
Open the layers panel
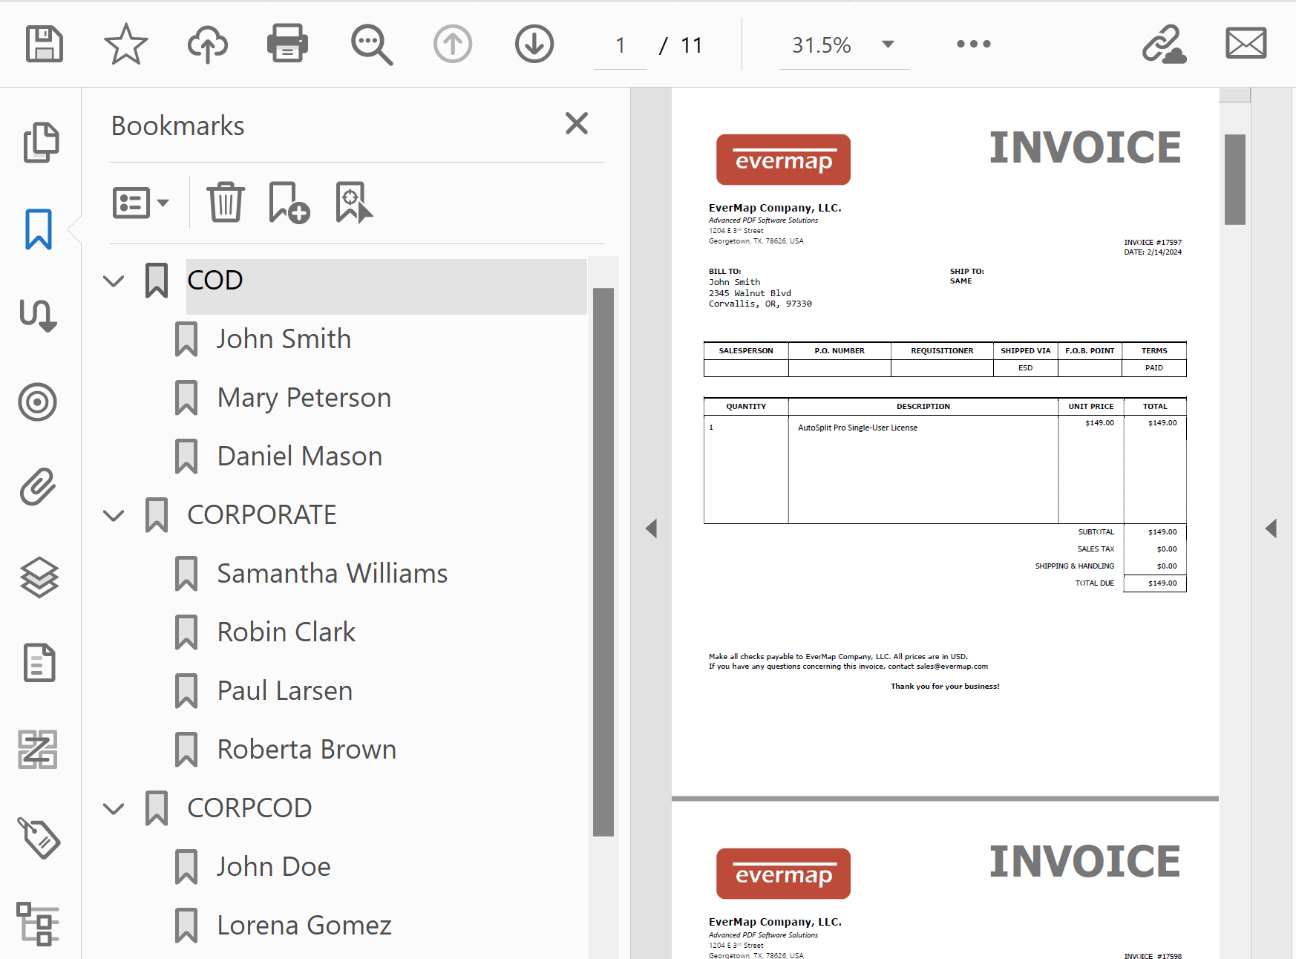click(x=39, y=577)
